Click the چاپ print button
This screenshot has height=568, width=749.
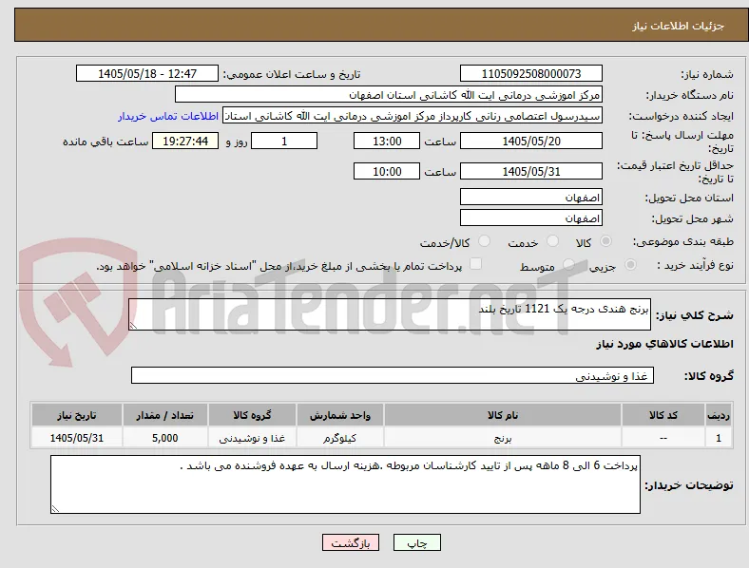tap(417, 542)
